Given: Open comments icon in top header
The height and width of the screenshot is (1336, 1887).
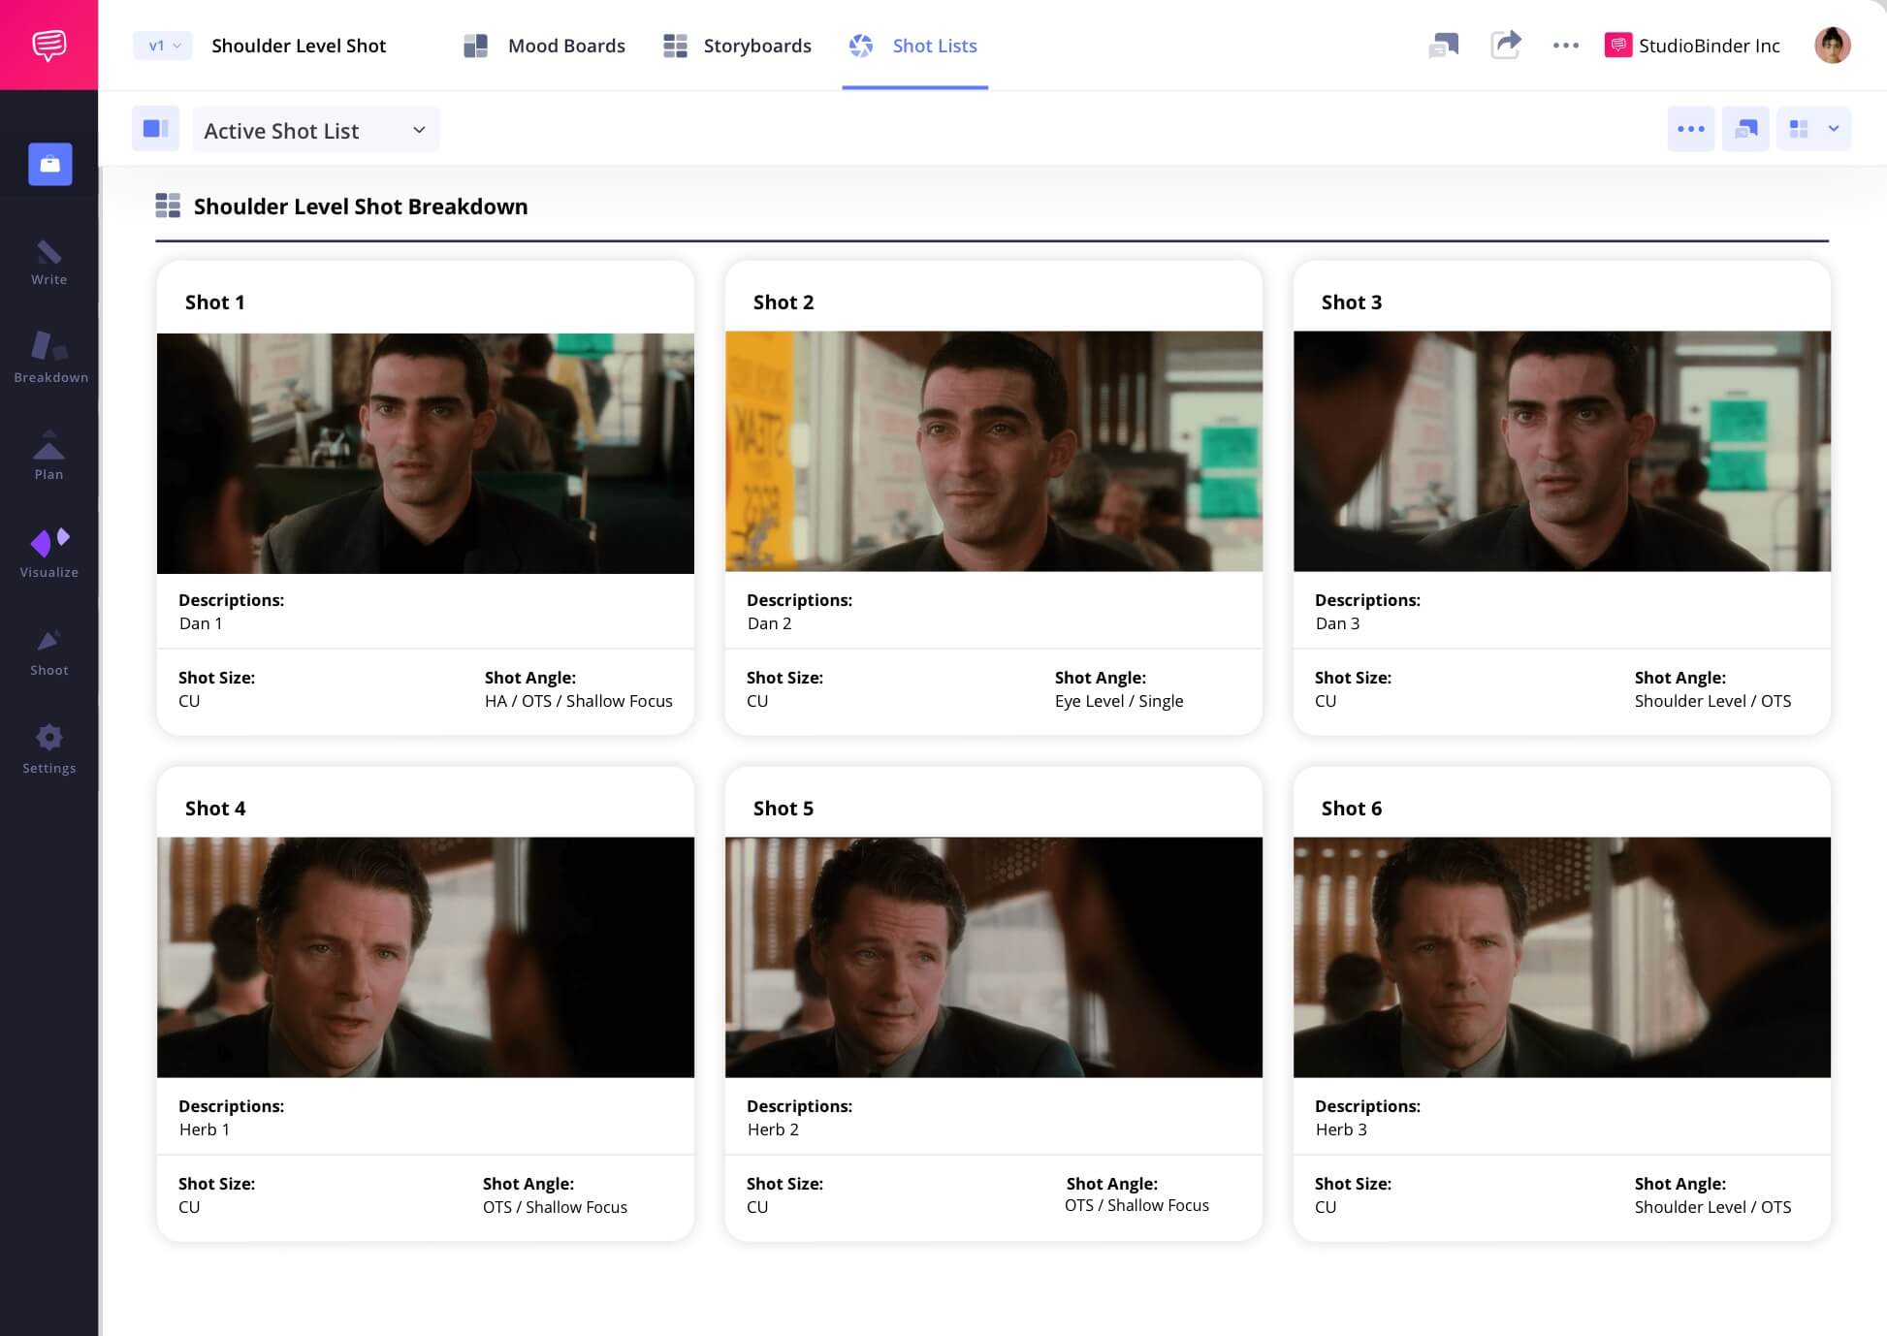Looking at the screenshot, I should [x=1443, y=45].
